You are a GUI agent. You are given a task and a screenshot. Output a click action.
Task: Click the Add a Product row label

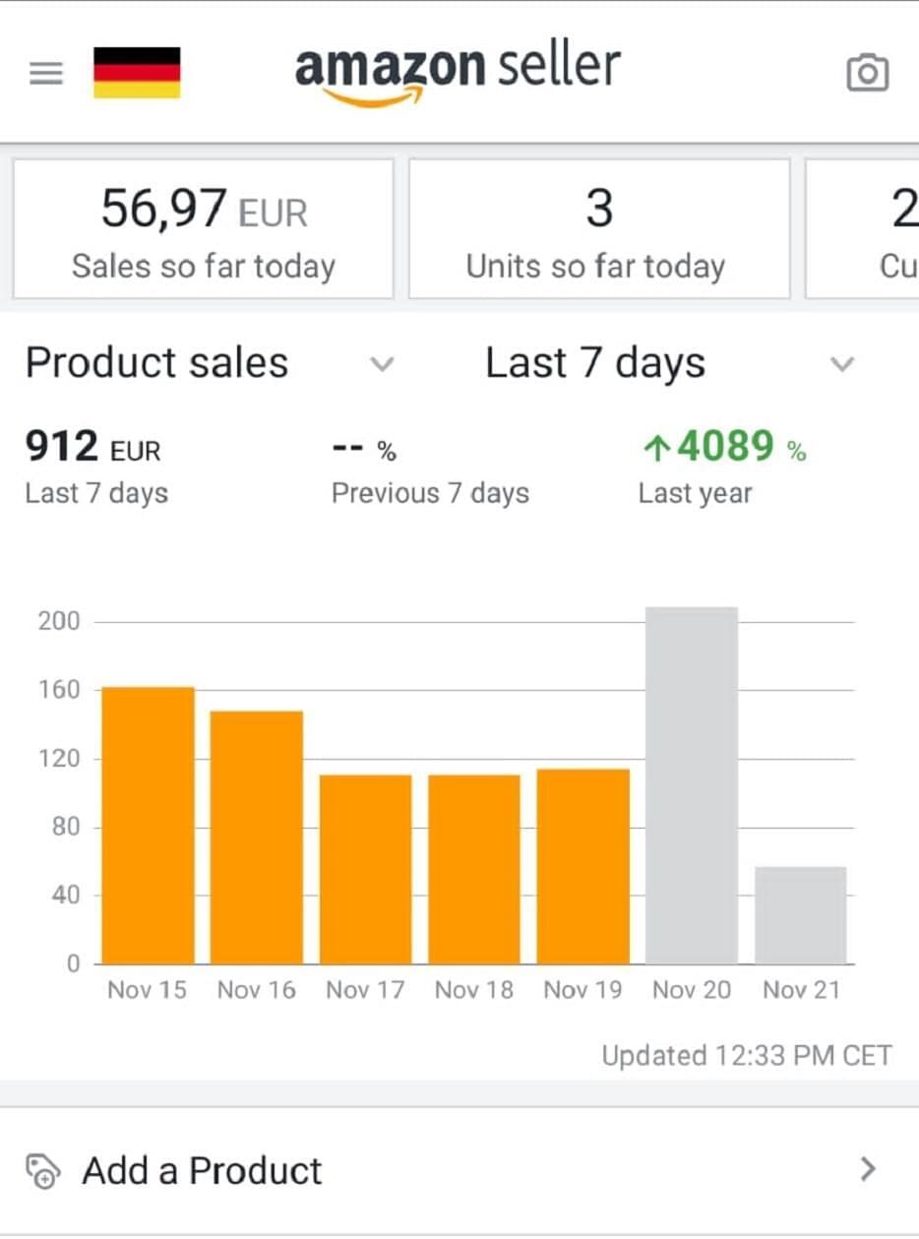(x=203, y=1171)
